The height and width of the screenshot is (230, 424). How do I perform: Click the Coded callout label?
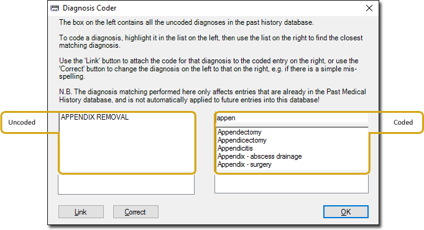point(403,122)
